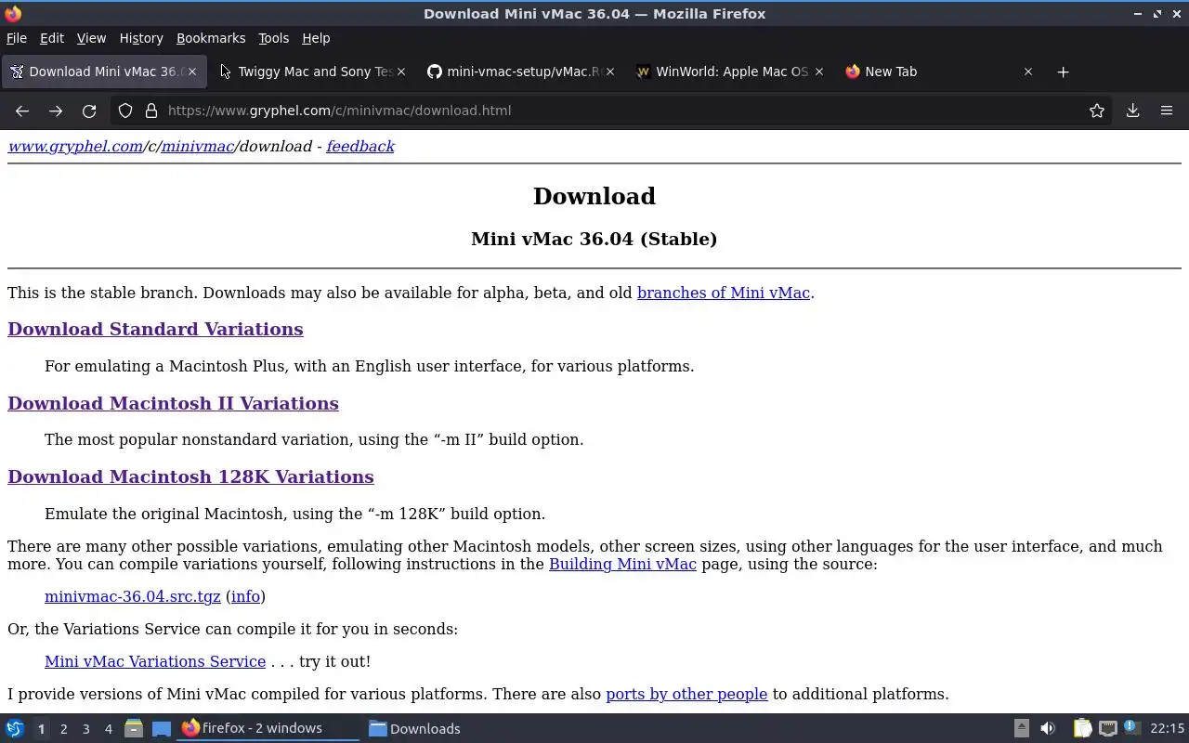Open the Bookmarks menu
Image resolution: width=1189 pixels, height=743 pixels.
(x=211, y=38)
